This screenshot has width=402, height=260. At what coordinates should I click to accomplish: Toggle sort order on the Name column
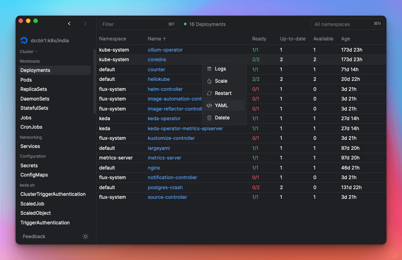click(x=156, y=39)
